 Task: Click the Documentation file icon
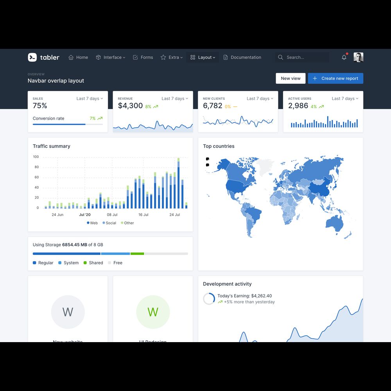(226, 57)
